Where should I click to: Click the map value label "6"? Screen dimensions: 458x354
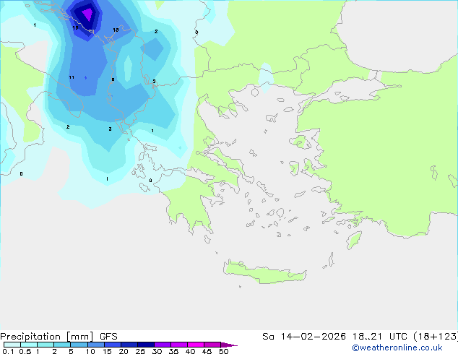tap(113, 79)
